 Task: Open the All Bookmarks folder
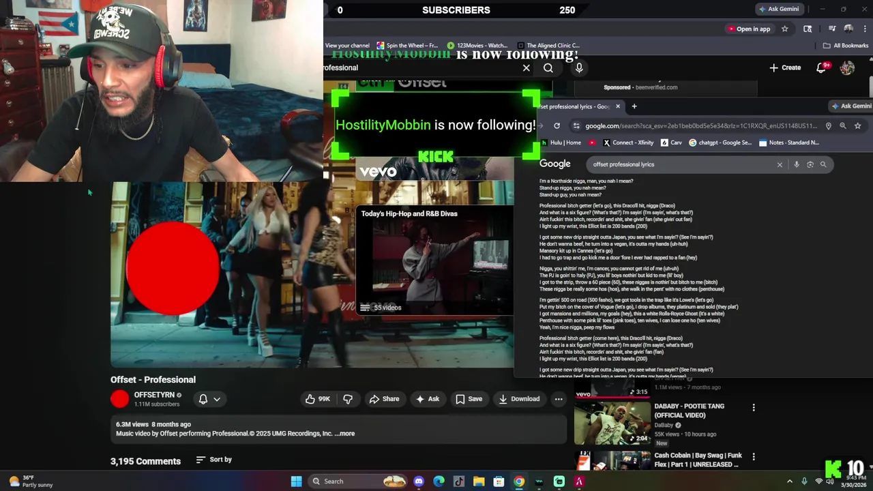pyautogui.click(x=846, y=46)
